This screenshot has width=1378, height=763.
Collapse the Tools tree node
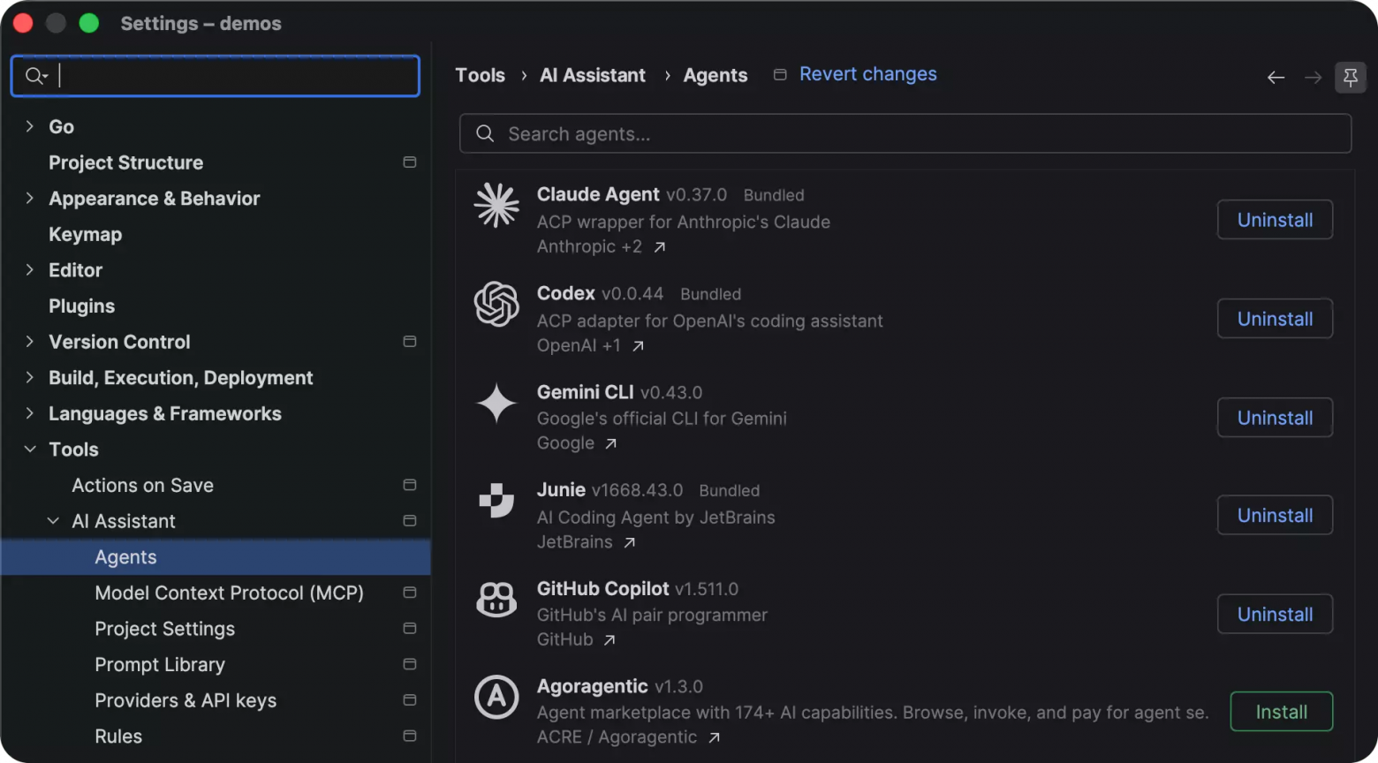30,449
